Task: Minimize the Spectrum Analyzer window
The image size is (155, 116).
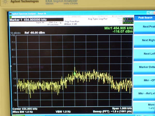Action: pyautogui.click(x=148, y=13)
